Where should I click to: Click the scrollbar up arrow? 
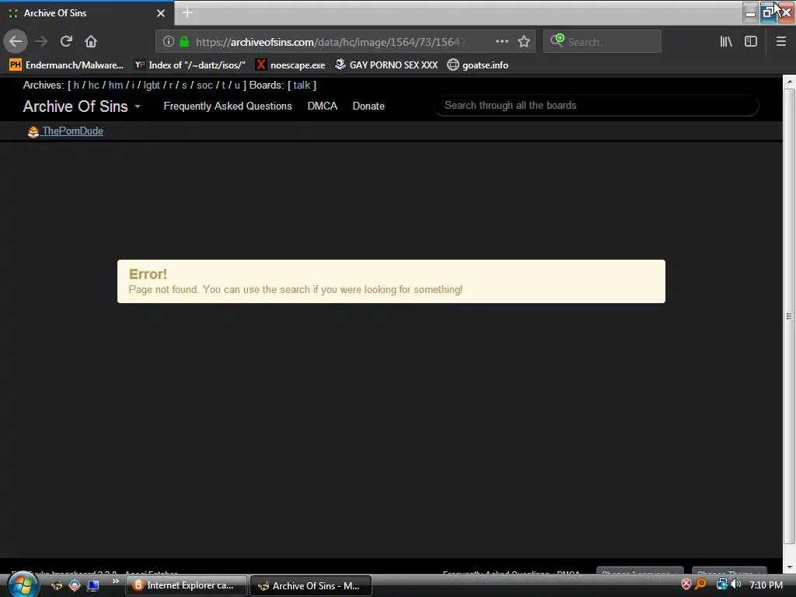(x=789, y=81)
